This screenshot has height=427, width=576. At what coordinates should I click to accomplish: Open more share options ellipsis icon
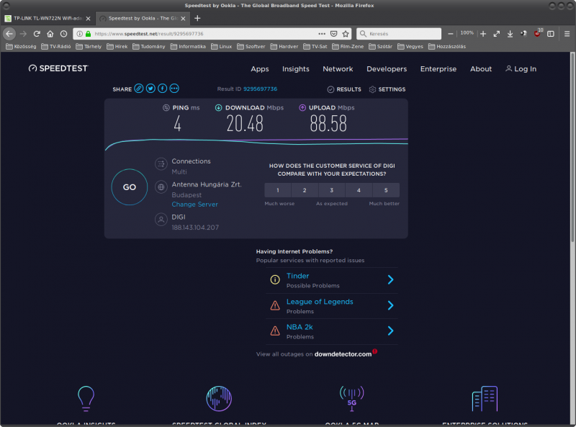click(174, 89)
